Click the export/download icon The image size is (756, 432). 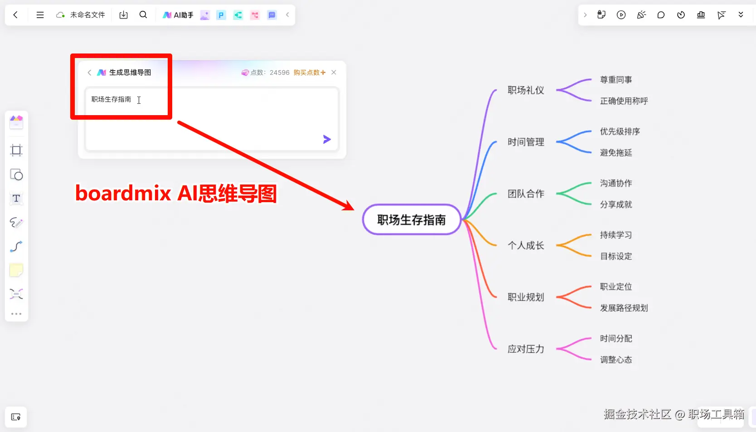123,15
